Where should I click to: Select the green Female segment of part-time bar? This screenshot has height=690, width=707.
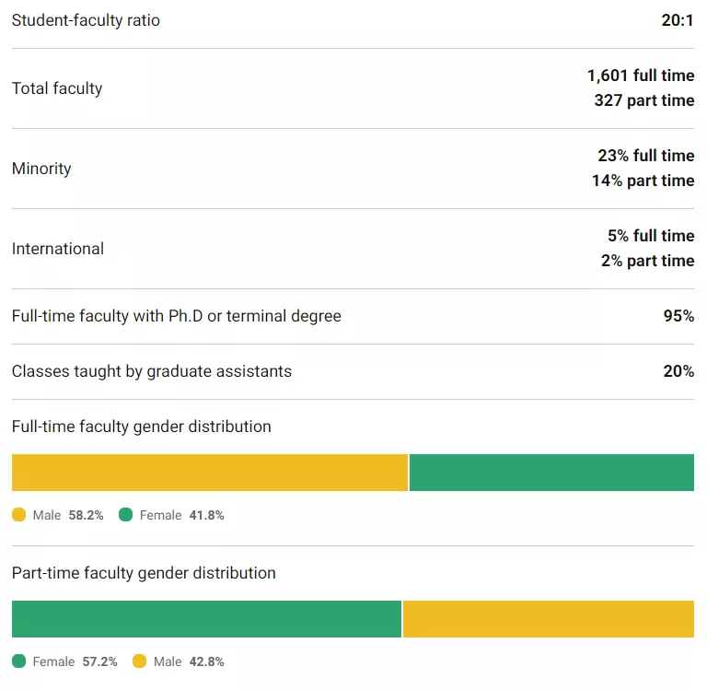pyautogui.click(x=206, y=619)
